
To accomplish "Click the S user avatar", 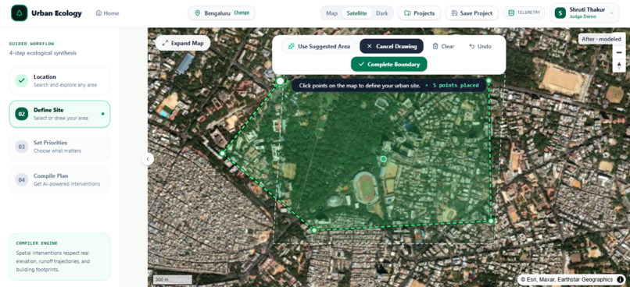I will pyautogui.click(x=560, y=12).
